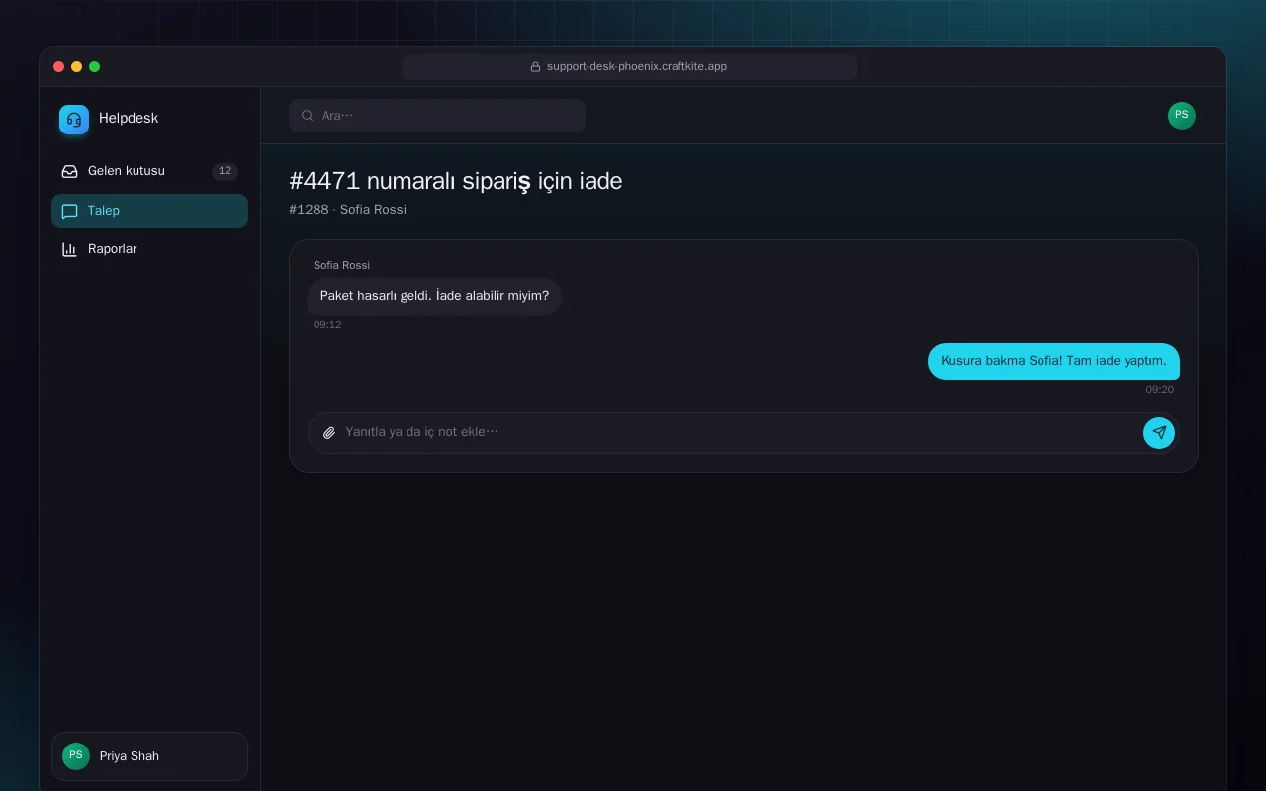Select the reply 'Kusura bakma Sofia!' bubble
This screenshot has height=791, width=1266.
point(1053,361)
